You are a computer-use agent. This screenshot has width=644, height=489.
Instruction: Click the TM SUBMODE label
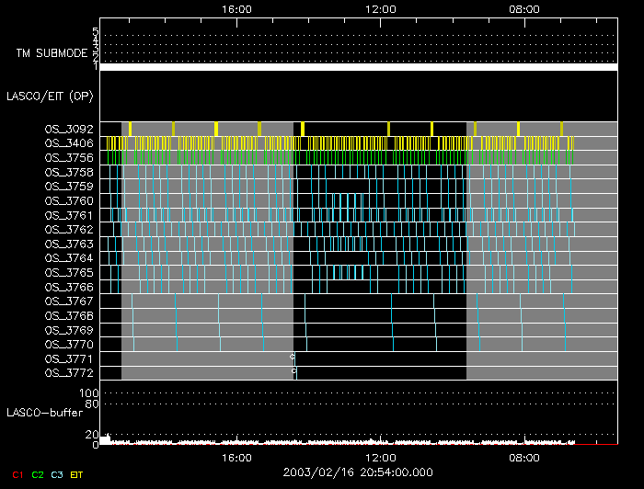52,53
